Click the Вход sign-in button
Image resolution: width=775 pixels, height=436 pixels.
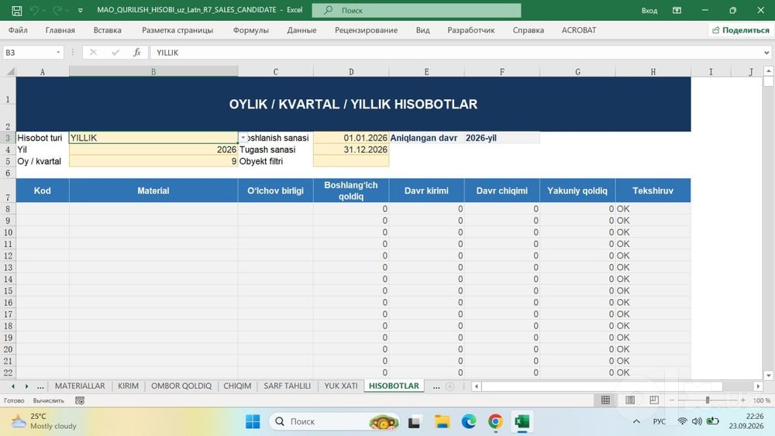tap(649, 10)
